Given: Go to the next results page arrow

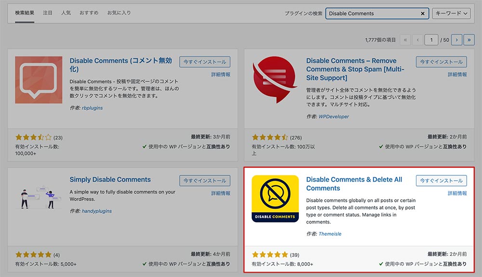Looking at the screenshot, I should click(x=456, y=40).
